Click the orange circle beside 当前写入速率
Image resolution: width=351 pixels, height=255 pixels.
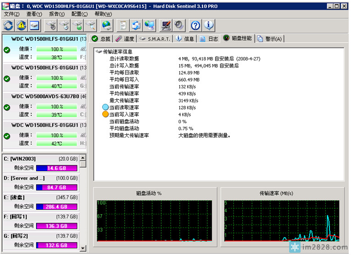click(105, 114)
